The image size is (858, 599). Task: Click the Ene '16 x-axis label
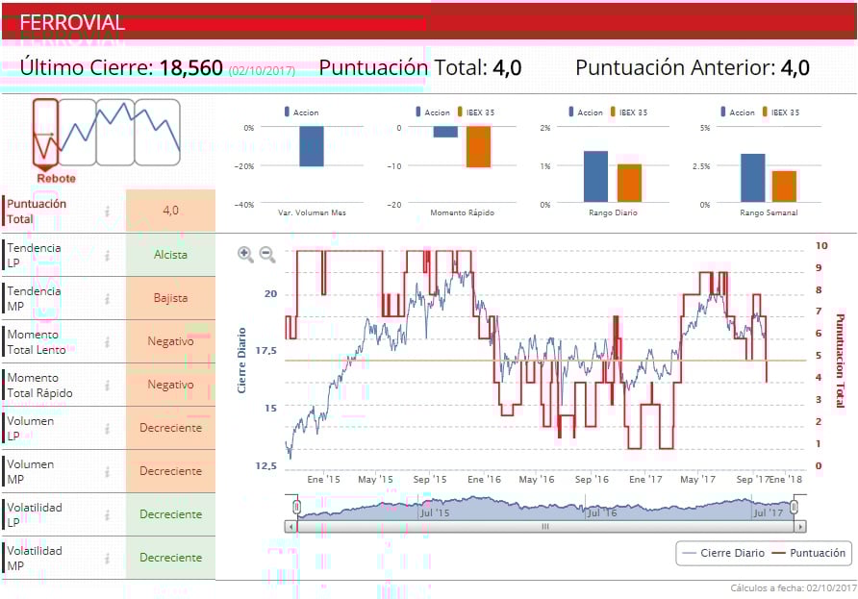tap(484, 480)
